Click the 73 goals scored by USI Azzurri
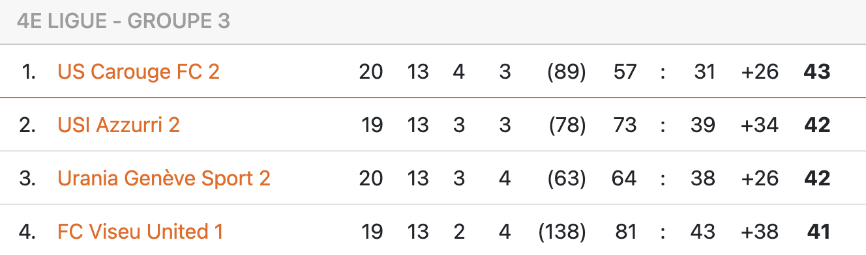The width and height of the screenshot is (866, 255). pos(625,125)
